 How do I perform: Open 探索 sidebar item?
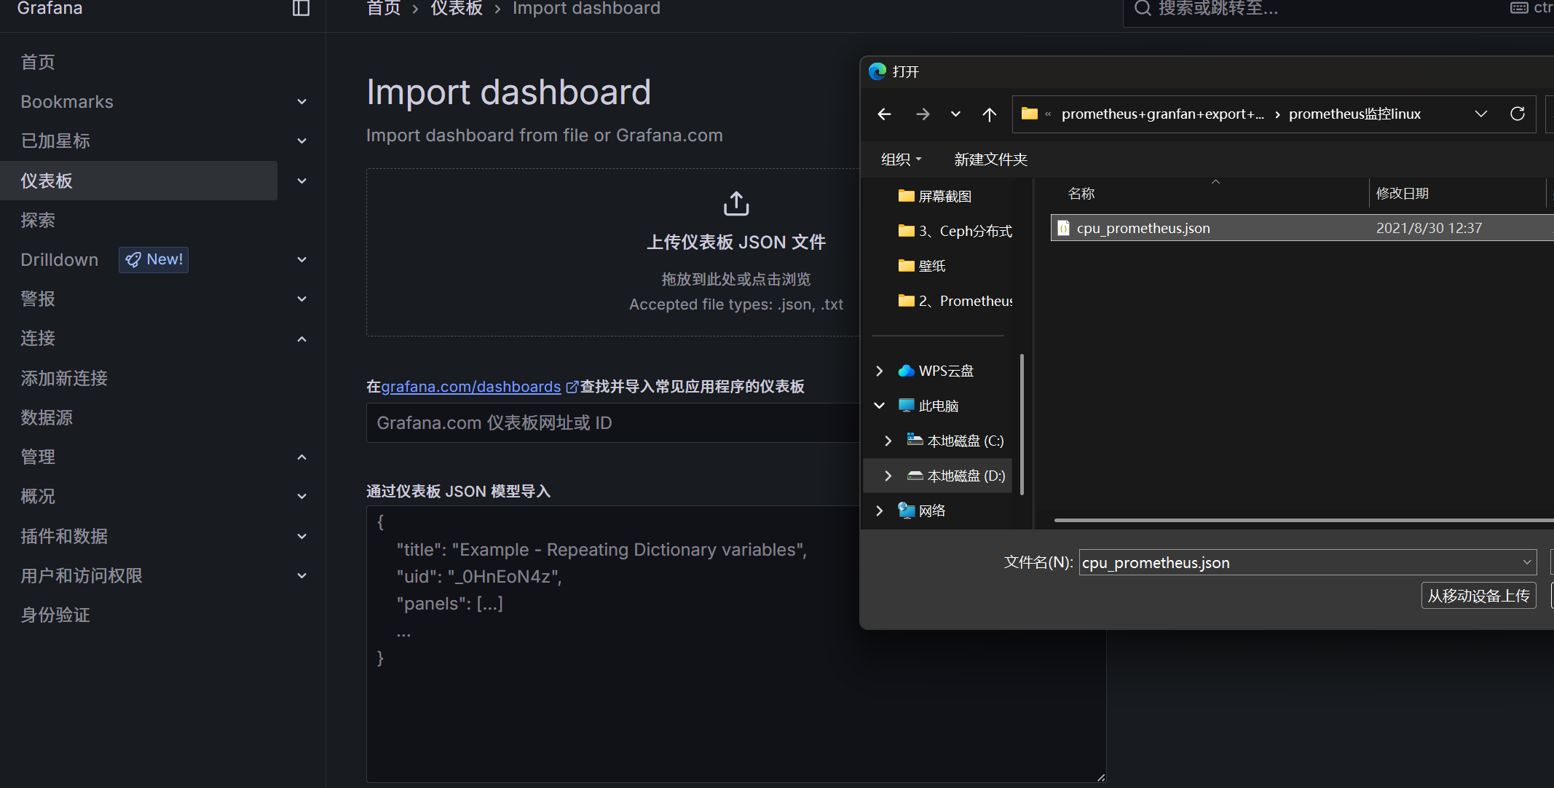[x=38, y=220]
